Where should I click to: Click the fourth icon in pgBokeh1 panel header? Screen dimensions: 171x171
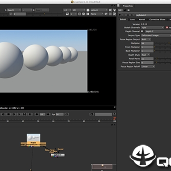[x=132, y=15]
